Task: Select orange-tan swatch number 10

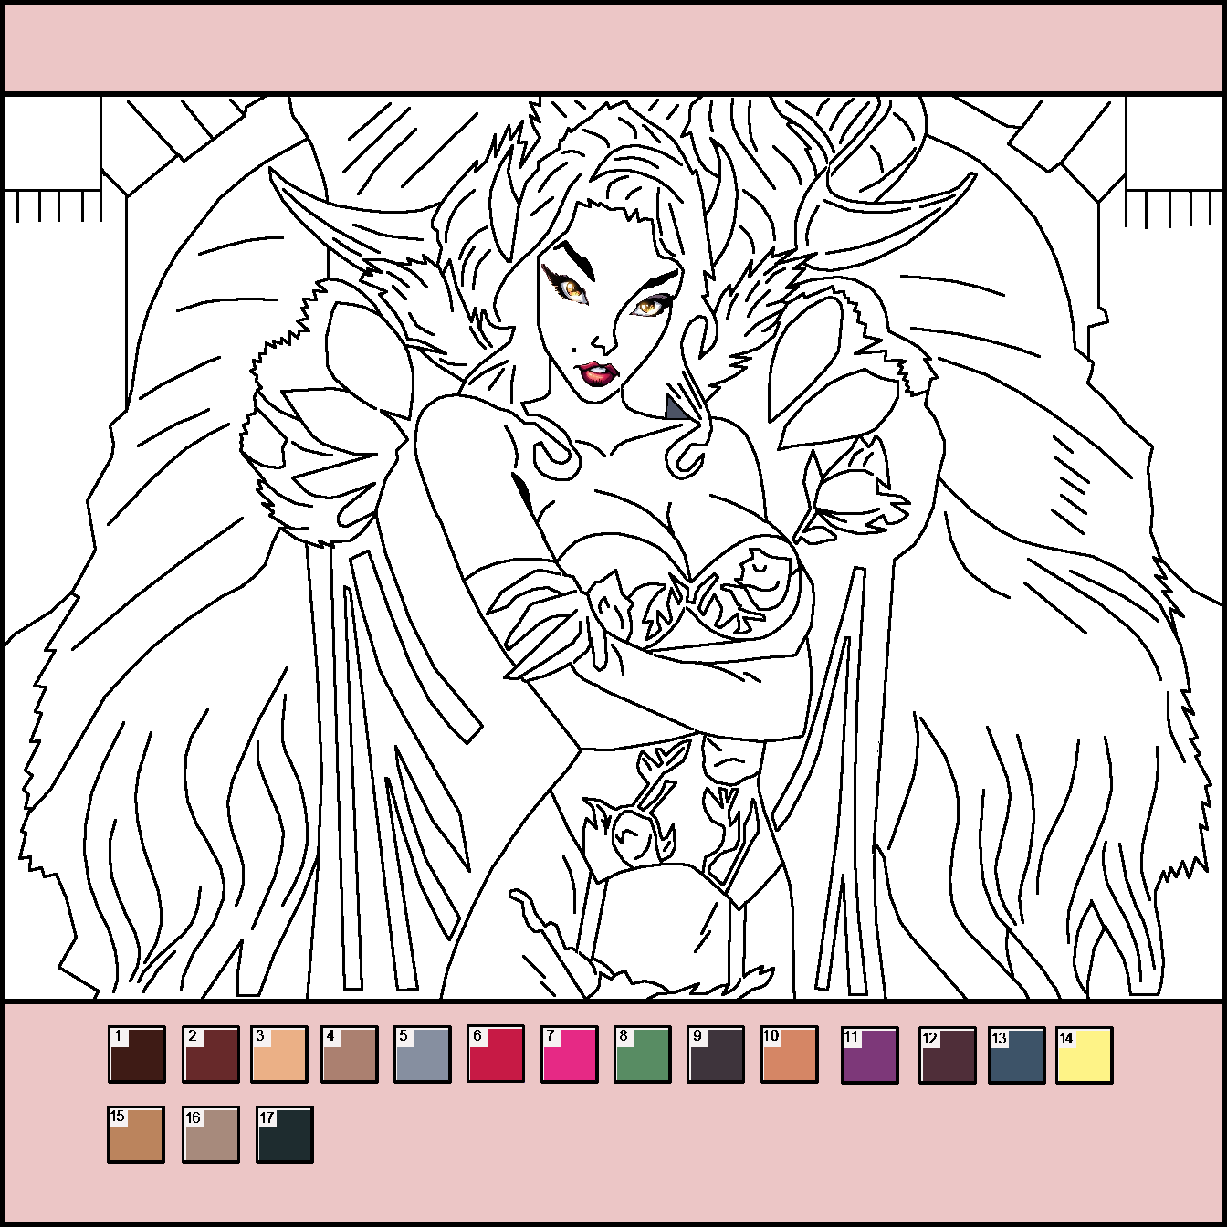Action: 790,1054
